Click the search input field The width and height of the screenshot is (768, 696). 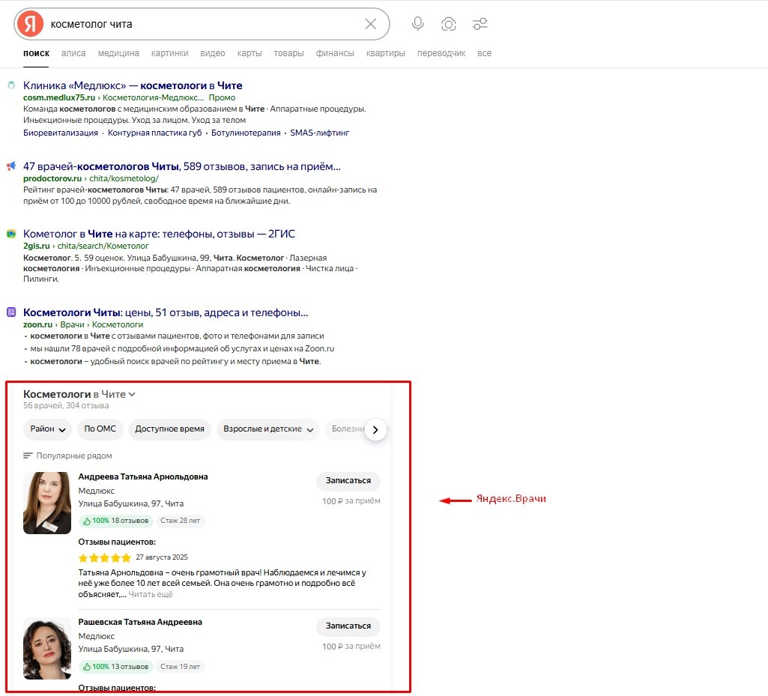point(203,24)
